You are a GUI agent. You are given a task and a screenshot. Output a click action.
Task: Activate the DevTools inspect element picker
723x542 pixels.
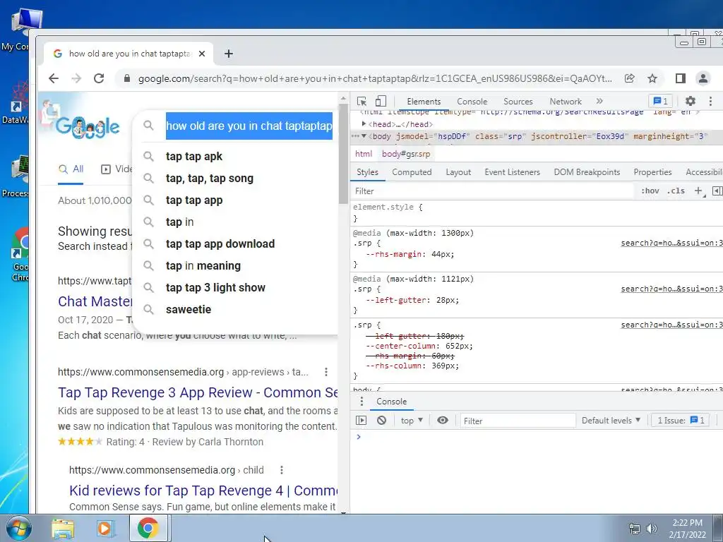362,102
